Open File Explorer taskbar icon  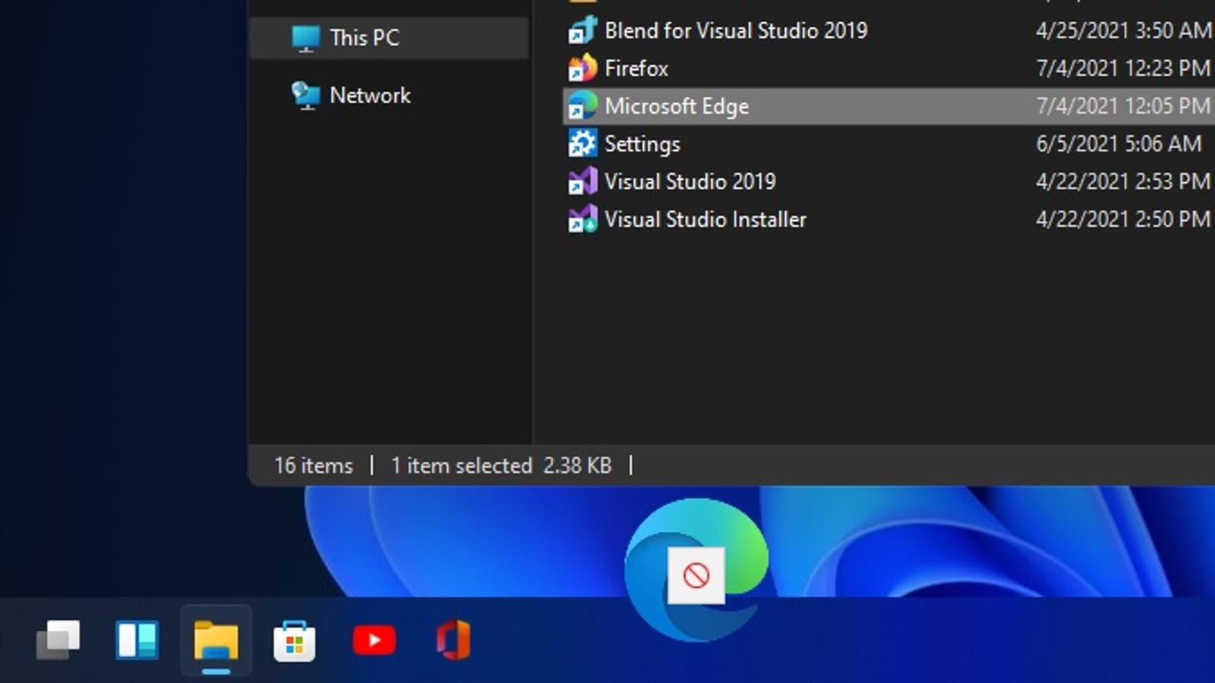[216, 641]
